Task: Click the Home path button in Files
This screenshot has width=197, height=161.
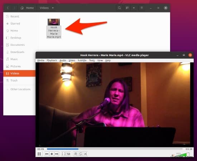Action: click(28, 8)
